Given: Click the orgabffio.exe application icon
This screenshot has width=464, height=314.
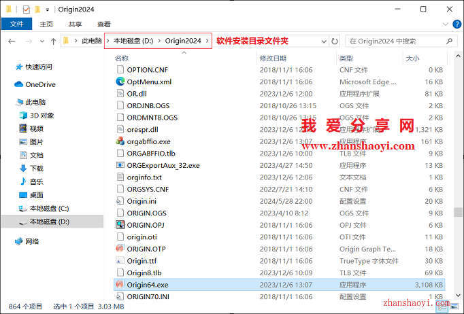Looking at the screenshot, I should click(120, 141).
